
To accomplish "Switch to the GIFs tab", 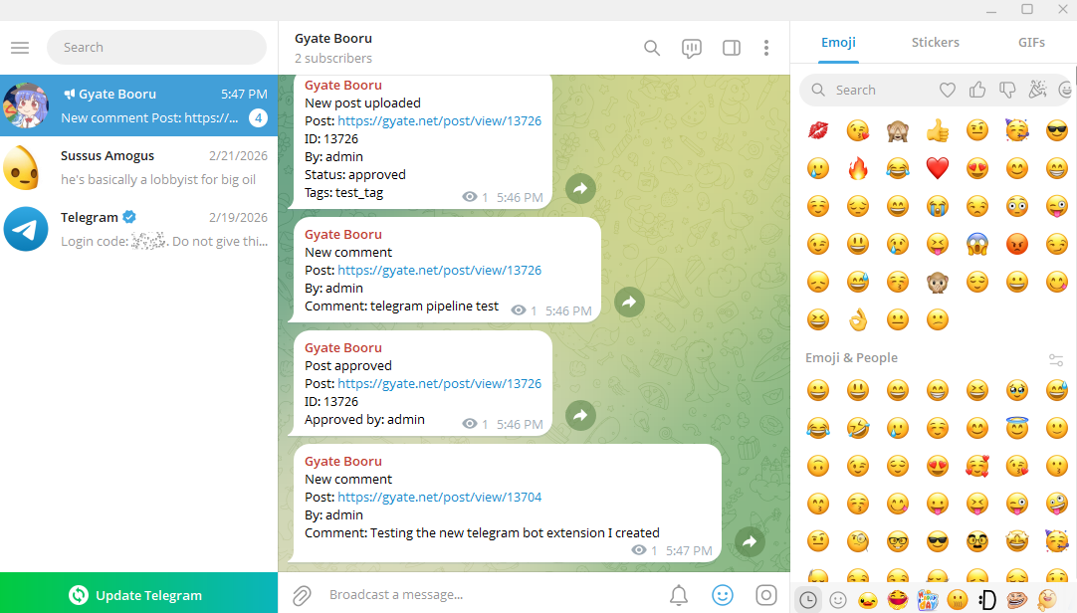I will pyautogui.click(x=1031, y=43).
